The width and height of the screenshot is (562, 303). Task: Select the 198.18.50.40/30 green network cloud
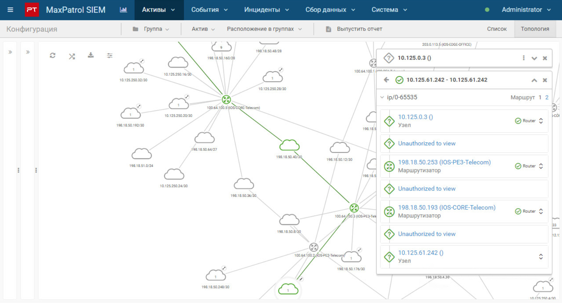289,145
